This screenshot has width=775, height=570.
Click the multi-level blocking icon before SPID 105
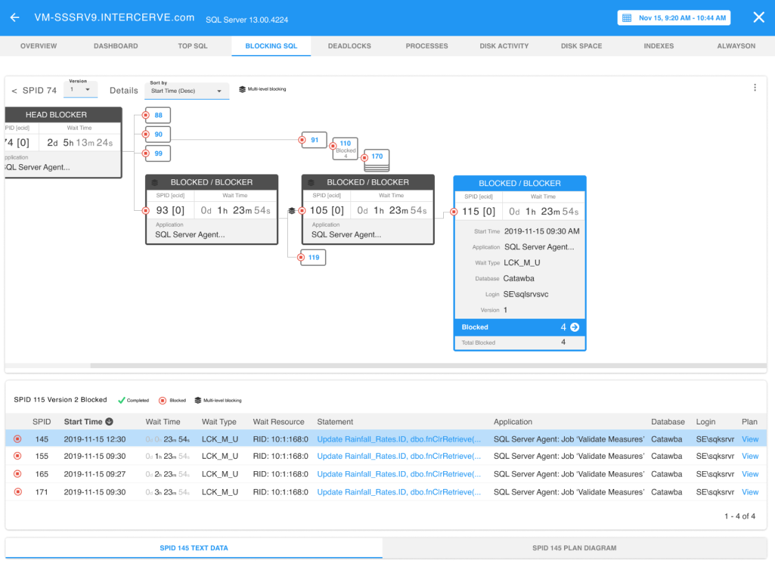coord(291,211)
